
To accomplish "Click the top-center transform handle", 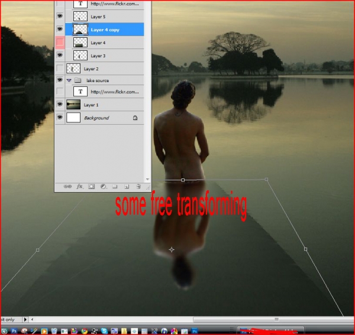I will 183,180.
